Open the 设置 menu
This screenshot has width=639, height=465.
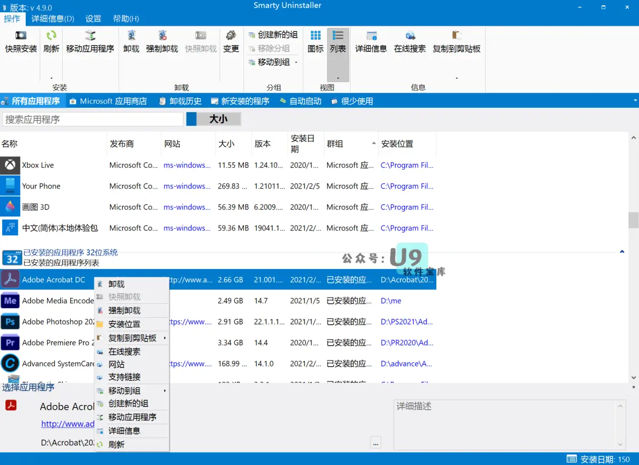[93, 19]
